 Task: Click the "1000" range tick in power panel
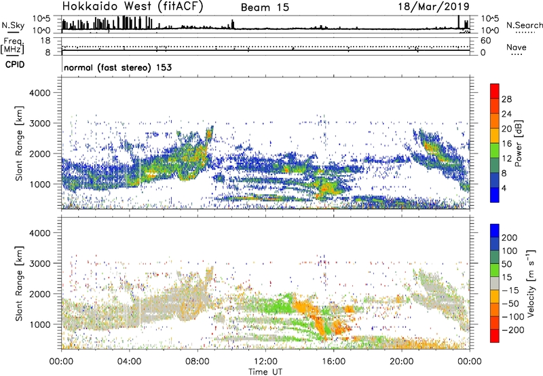click(40, 184)
